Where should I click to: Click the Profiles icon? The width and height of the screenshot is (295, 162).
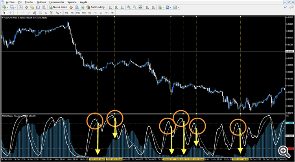pyautogui.click(x=12, y=7)
